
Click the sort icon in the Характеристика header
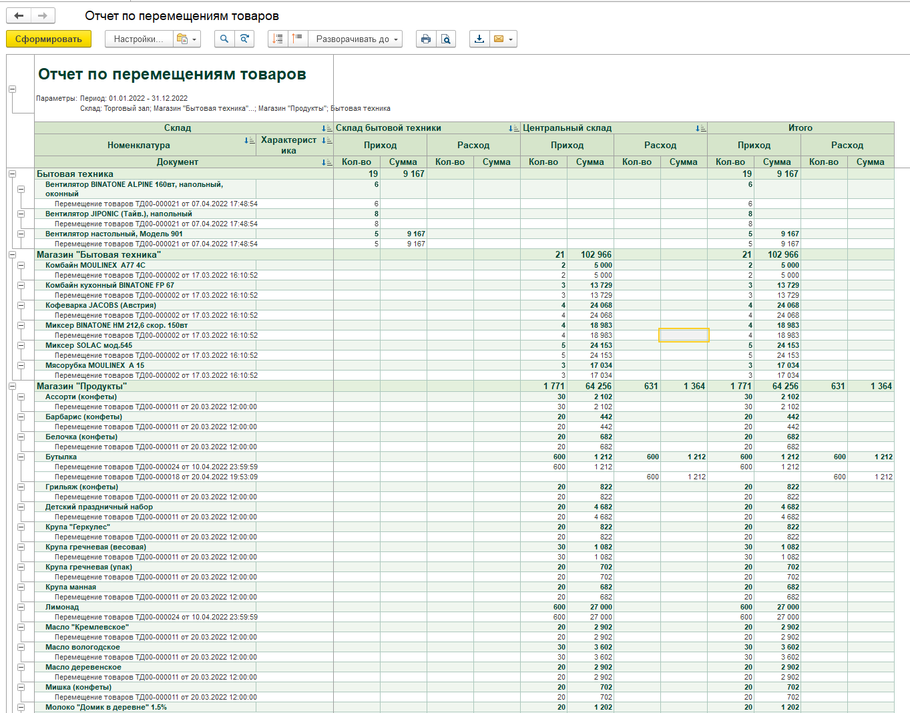click(x=326, y=140)
